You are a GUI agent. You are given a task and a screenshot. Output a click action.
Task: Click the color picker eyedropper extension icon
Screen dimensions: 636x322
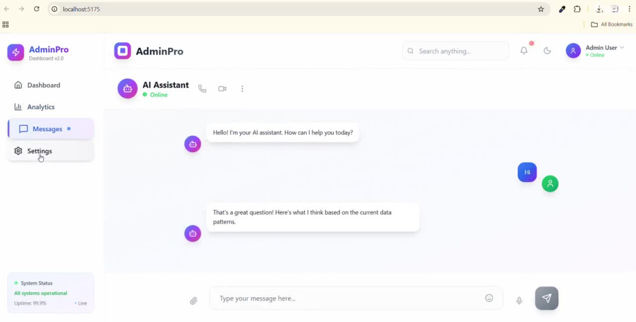coord(562,9)
